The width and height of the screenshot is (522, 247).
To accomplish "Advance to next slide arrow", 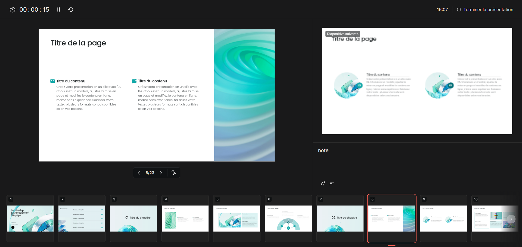I will [x=161, y=173].
